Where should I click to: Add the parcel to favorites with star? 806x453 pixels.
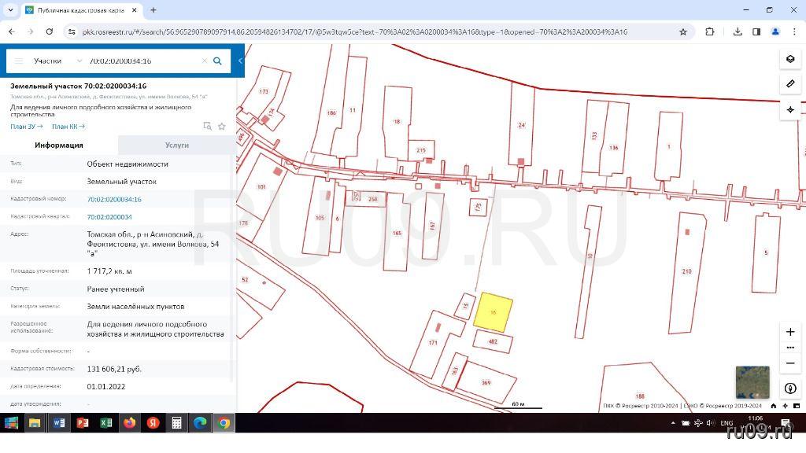[x=222, y=126]
